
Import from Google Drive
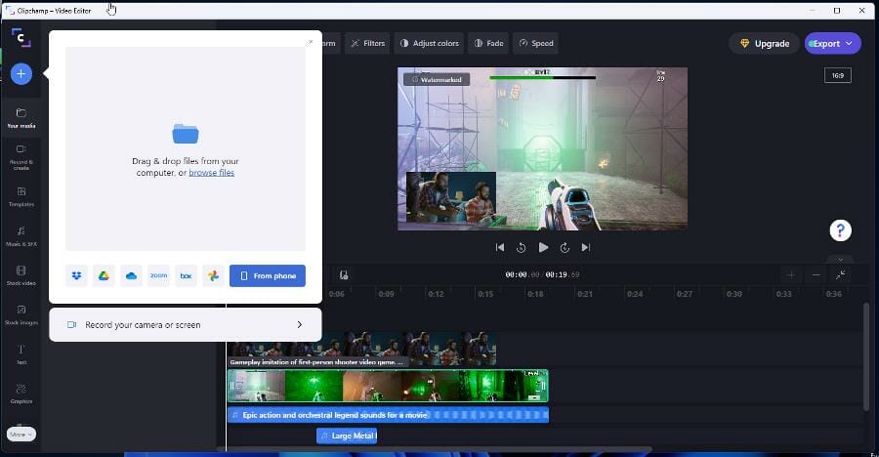tap(104, 276)
